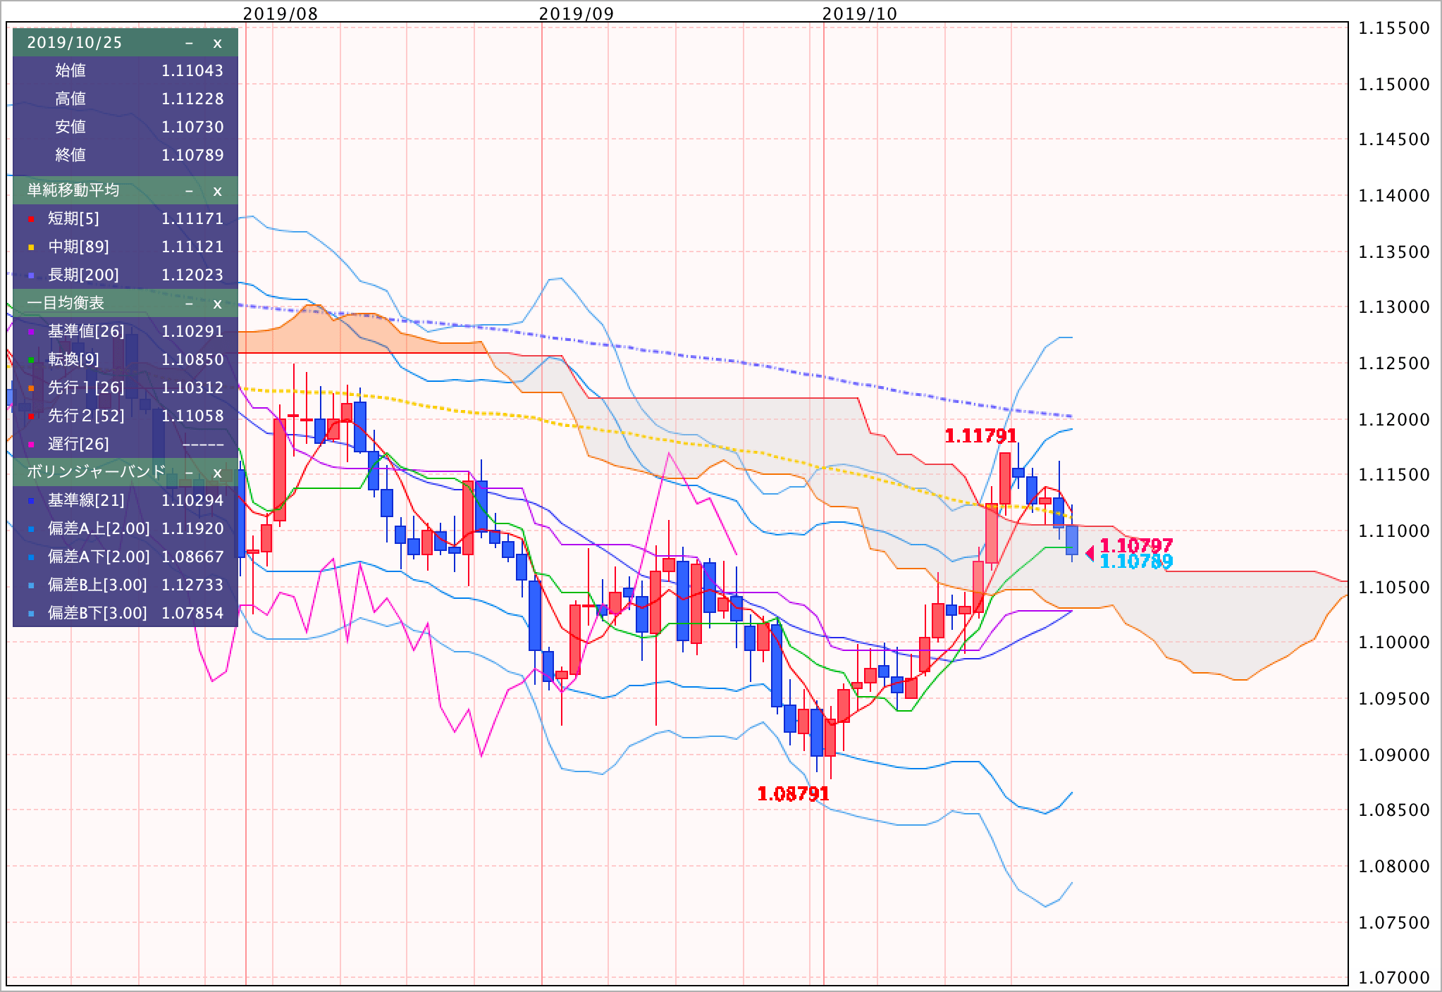
Task: Click the 短期[5] value 1.11171
Action: [192, 219]
